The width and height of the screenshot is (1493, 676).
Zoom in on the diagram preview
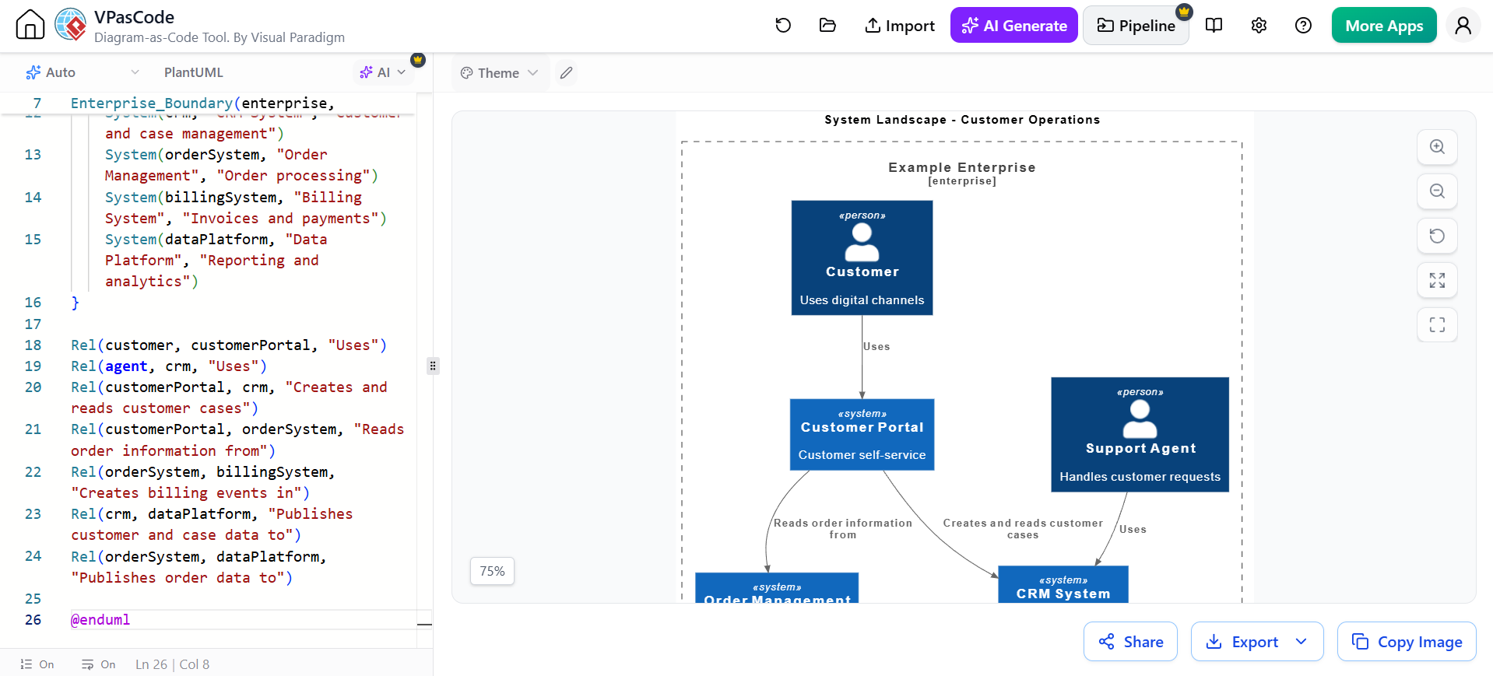(1437, 147)
